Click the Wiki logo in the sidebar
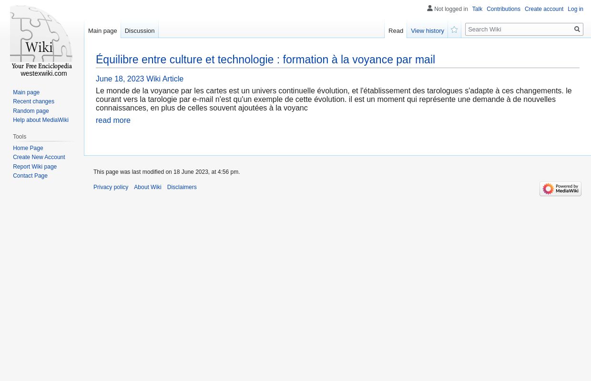The height and width of the screenshot is (381, 591). (41, 41)
